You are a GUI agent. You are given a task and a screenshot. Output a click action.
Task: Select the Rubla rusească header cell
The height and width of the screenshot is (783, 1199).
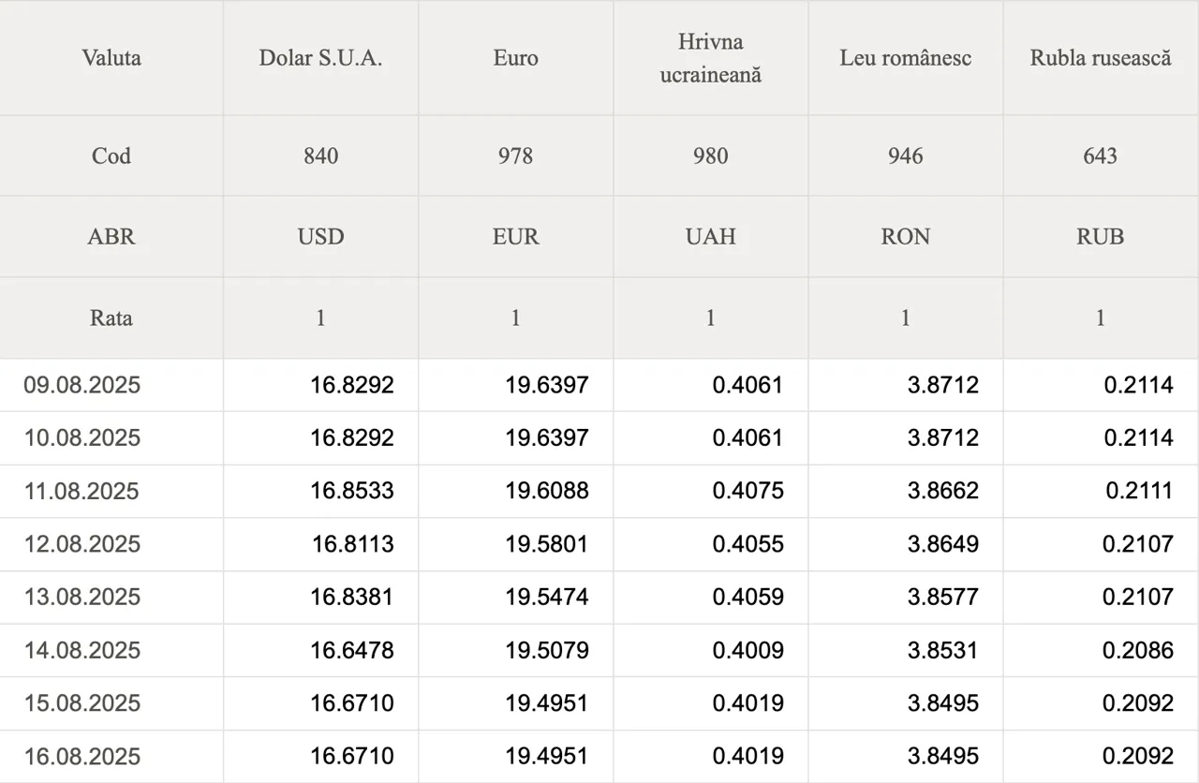(1100, 58)
